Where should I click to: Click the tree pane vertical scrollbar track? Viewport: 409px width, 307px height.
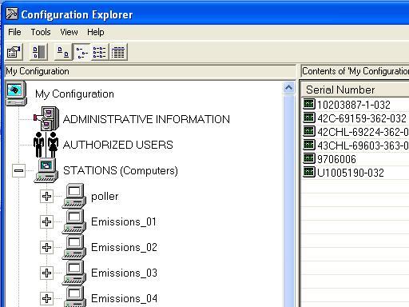[289, 201]
